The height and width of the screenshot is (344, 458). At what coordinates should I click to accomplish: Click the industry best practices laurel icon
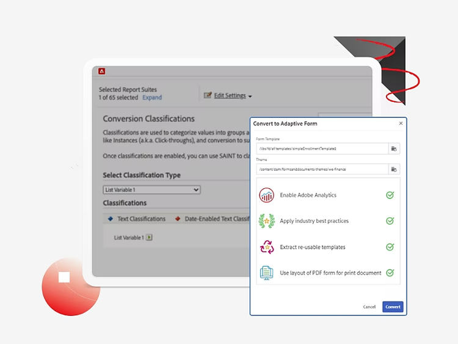click(x=266, y=221)
